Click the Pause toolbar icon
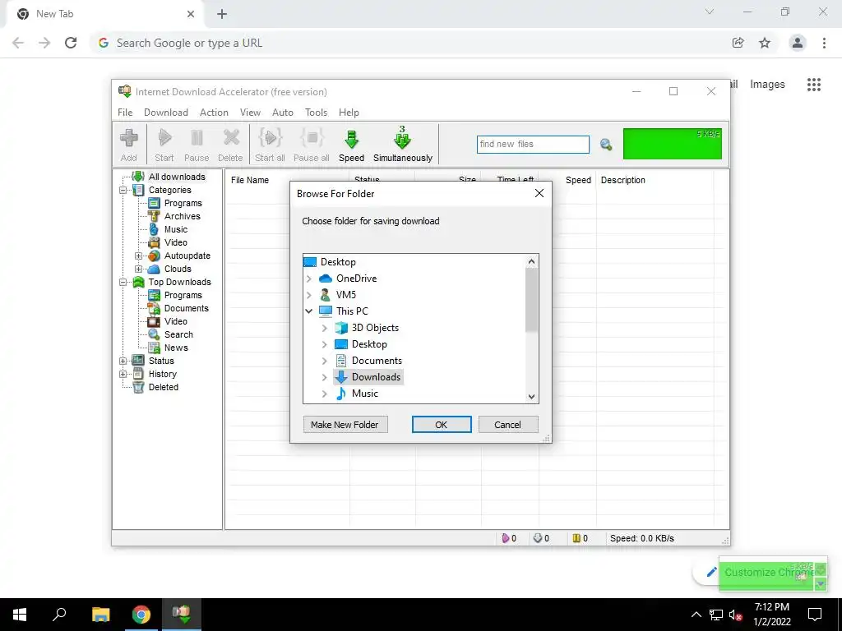This screenshot has height=631, width=842. click(197, 145)
